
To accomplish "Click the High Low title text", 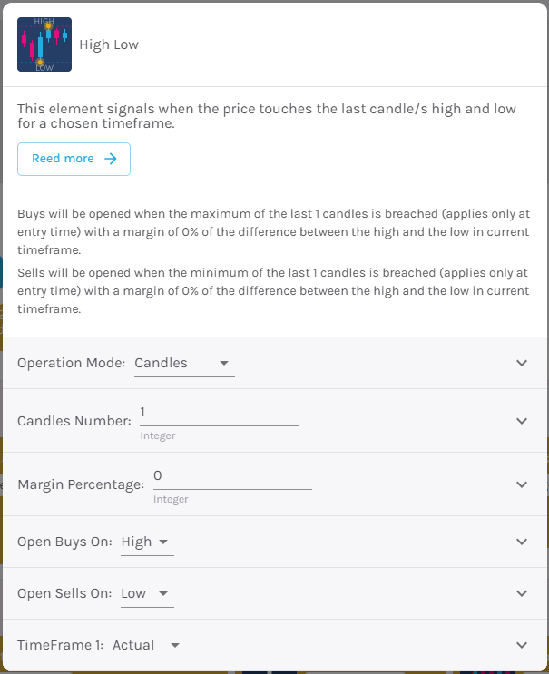I will pyautogui.click(x=109, y=44).
